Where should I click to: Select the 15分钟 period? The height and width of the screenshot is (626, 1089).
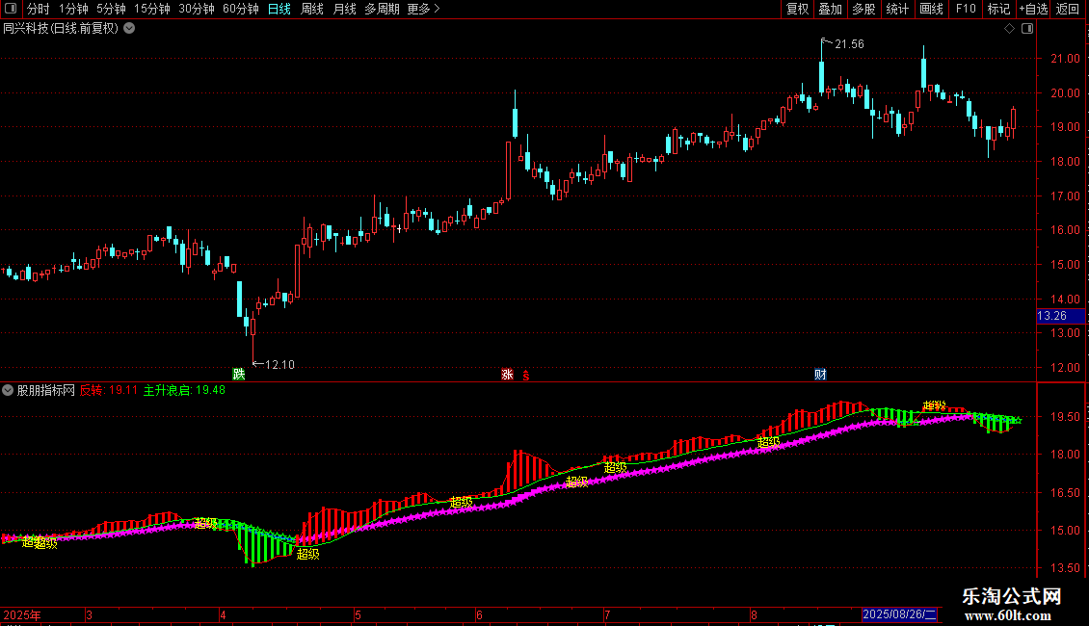(151, 9)
